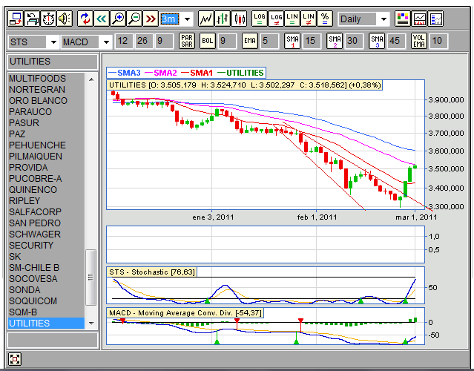474x371 pixels.
Task: Click the SMA3 period field showing 45
Action: 395,42
